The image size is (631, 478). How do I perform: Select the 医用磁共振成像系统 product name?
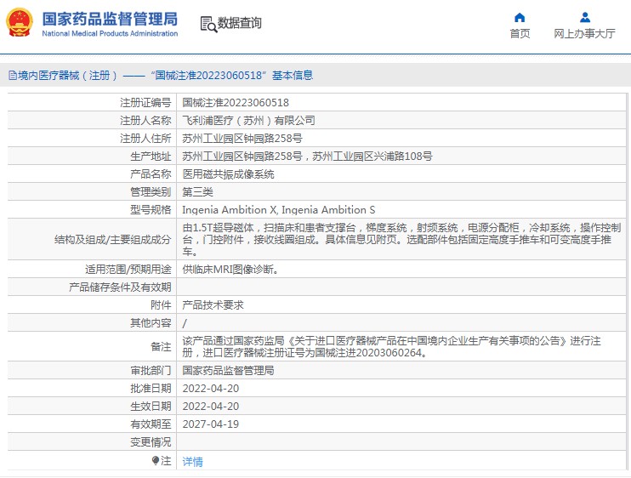coord(228,174)
